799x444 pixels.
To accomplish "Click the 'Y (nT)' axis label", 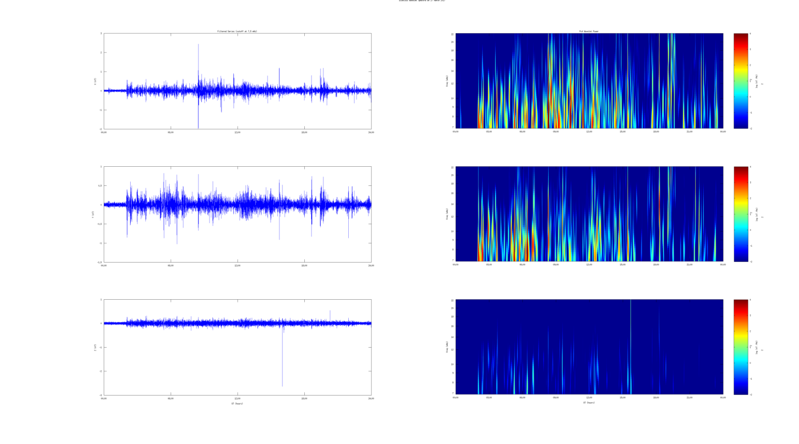I will [x=93, y=214].
